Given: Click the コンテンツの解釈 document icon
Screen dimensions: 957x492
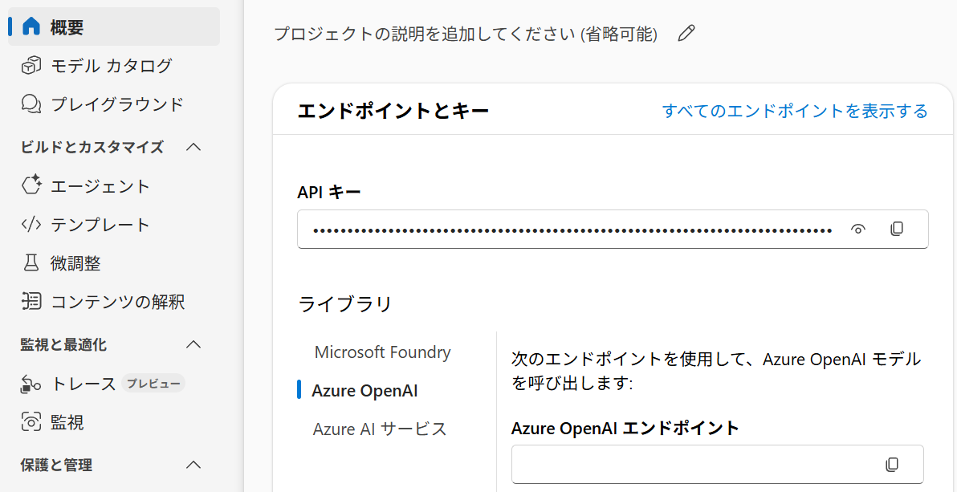Looking at the screenshot, I should pos(31,301).
